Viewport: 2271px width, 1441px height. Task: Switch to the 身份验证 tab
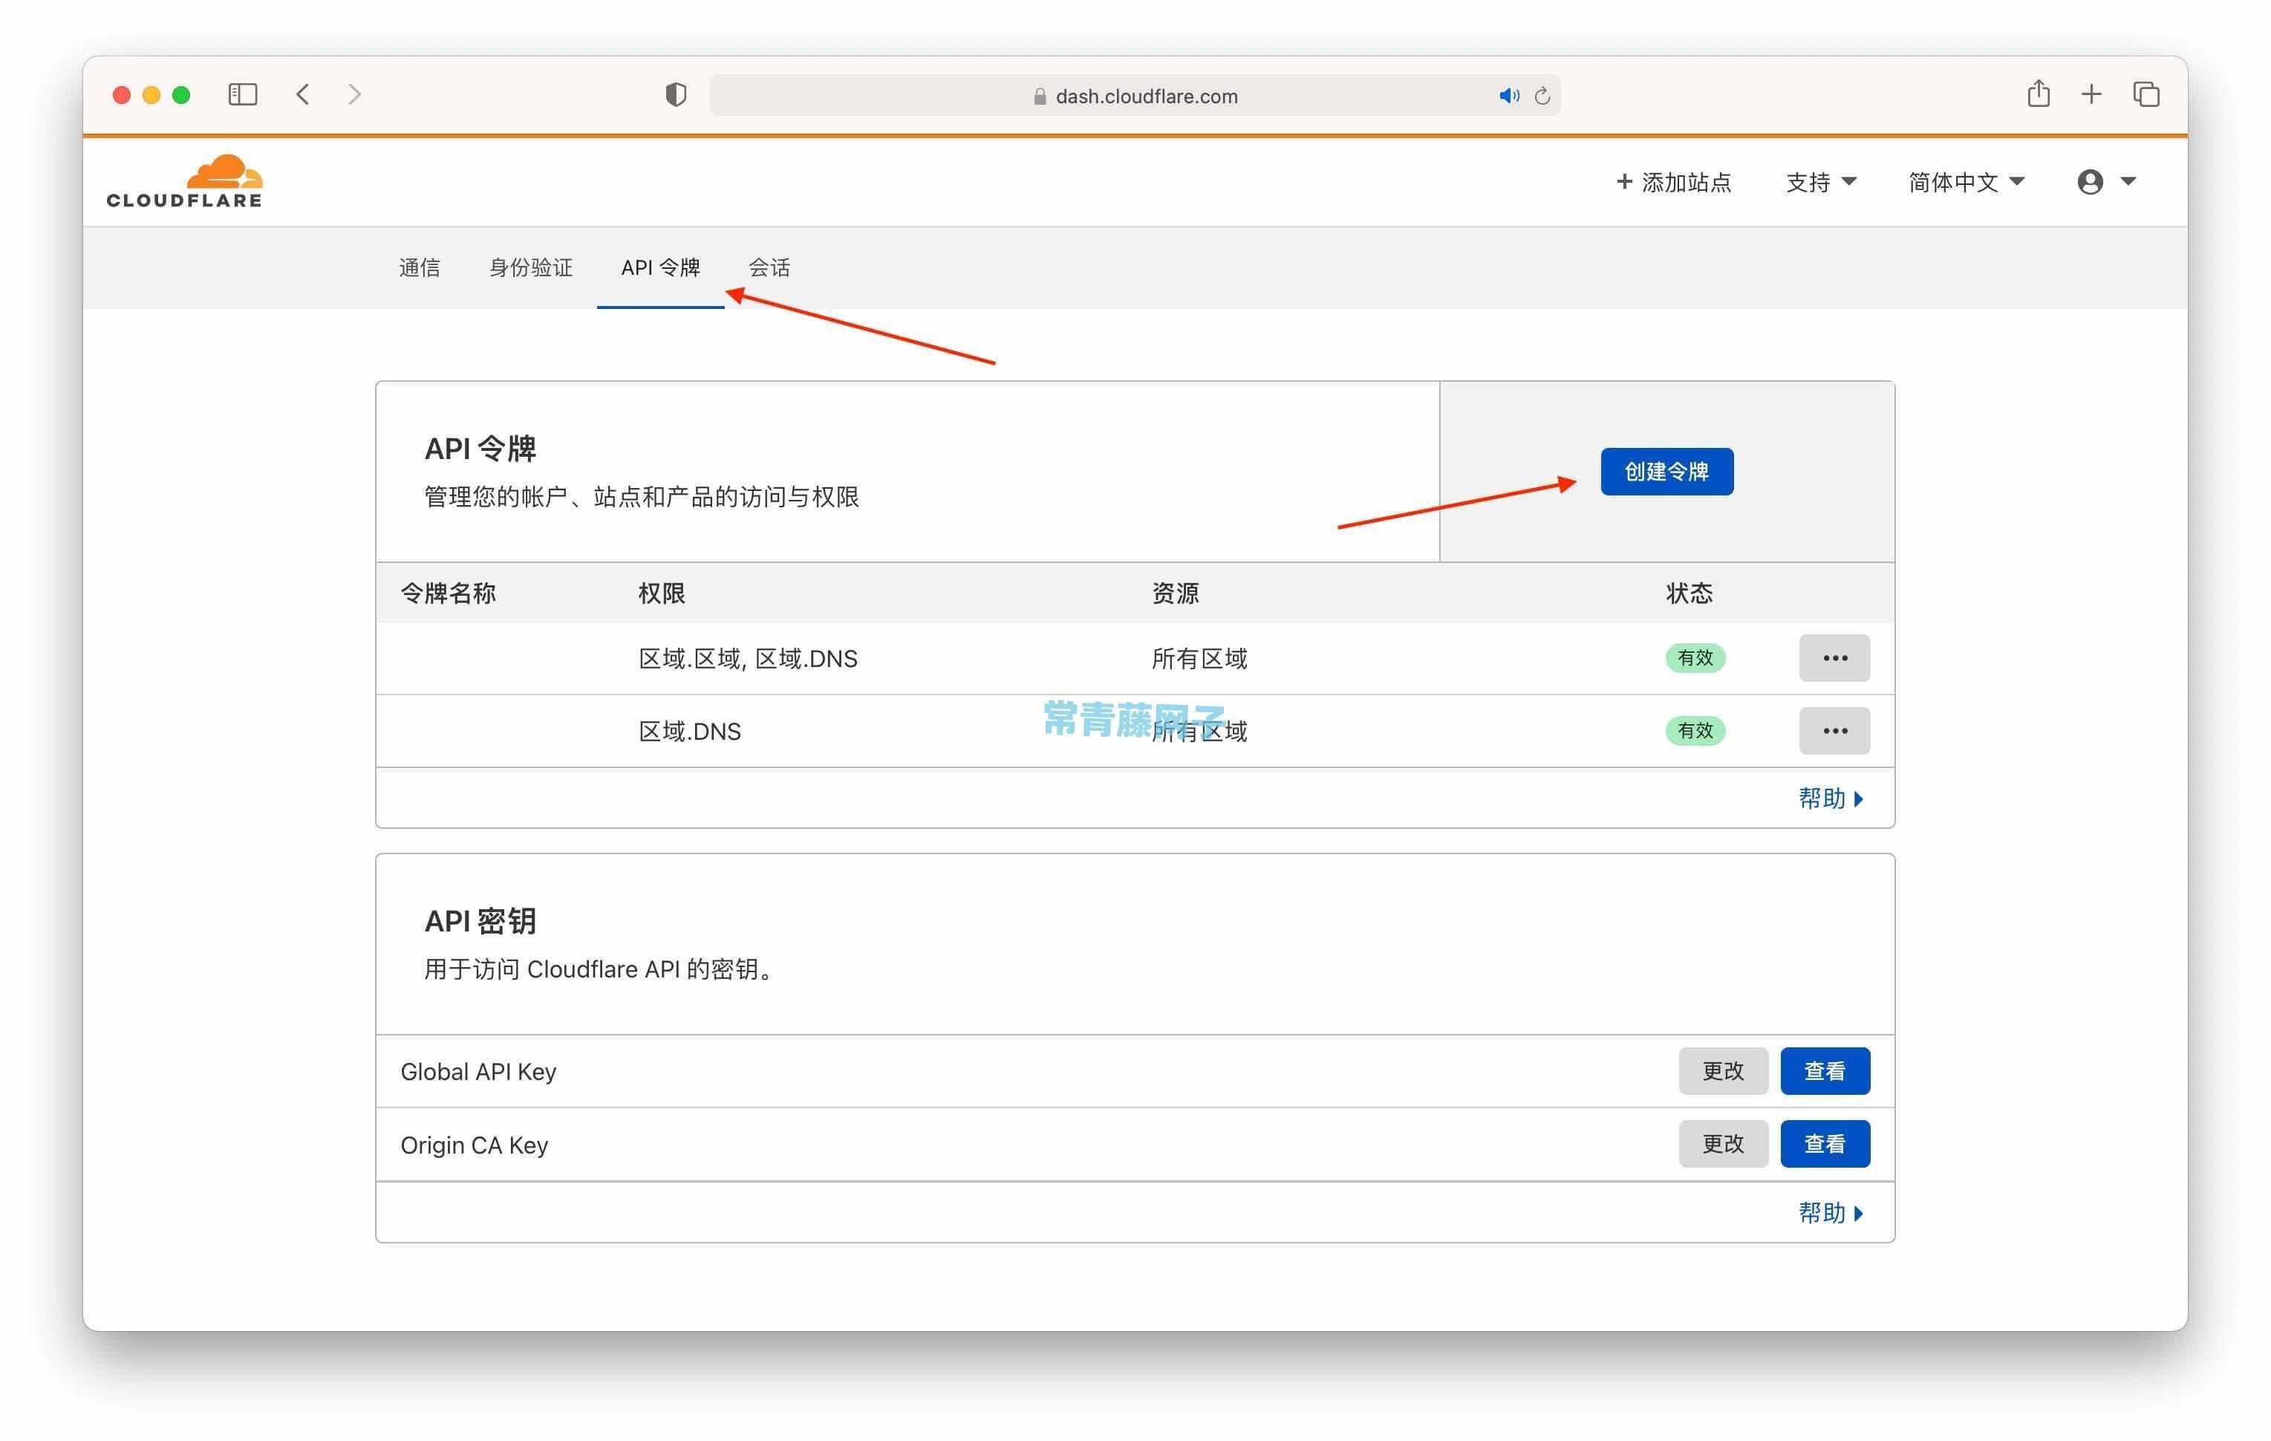[531, 268]
